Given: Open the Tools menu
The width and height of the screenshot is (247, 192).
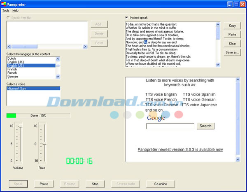Looking at the screenshot, I should point(6,10).
